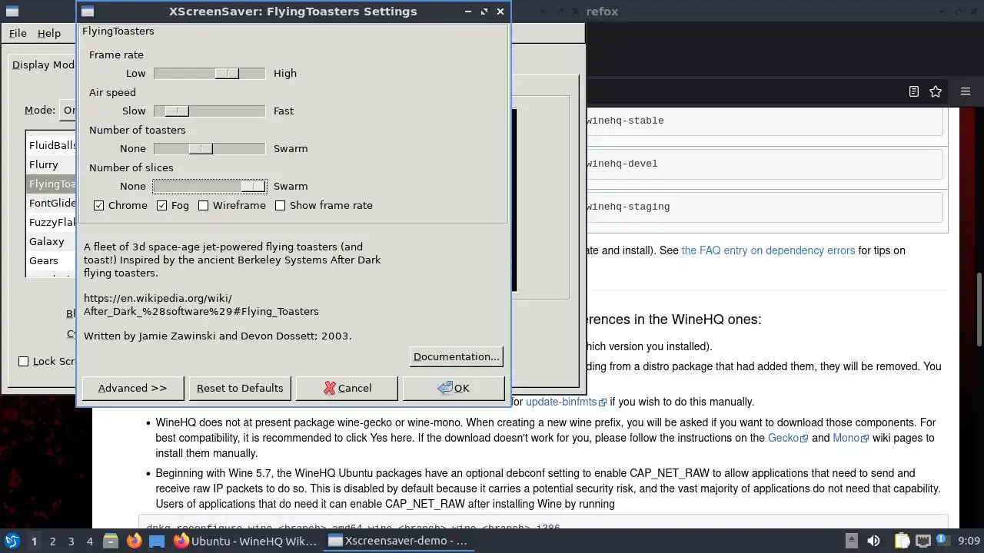Open the volume control tray icon
The width and height of the screenshot is (984, 553).
(x=873, y=541)
